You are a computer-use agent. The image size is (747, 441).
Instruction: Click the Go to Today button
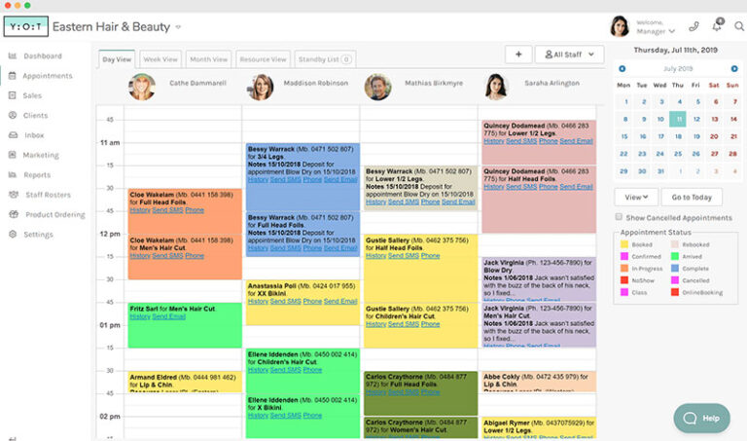tap(692, 197)
